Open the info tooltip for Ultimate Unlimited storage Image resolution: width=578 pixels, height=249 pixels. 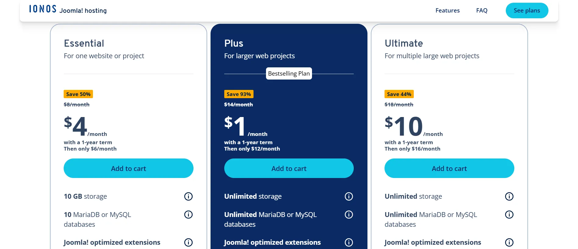pyautogui.click(x=509, y=196)
